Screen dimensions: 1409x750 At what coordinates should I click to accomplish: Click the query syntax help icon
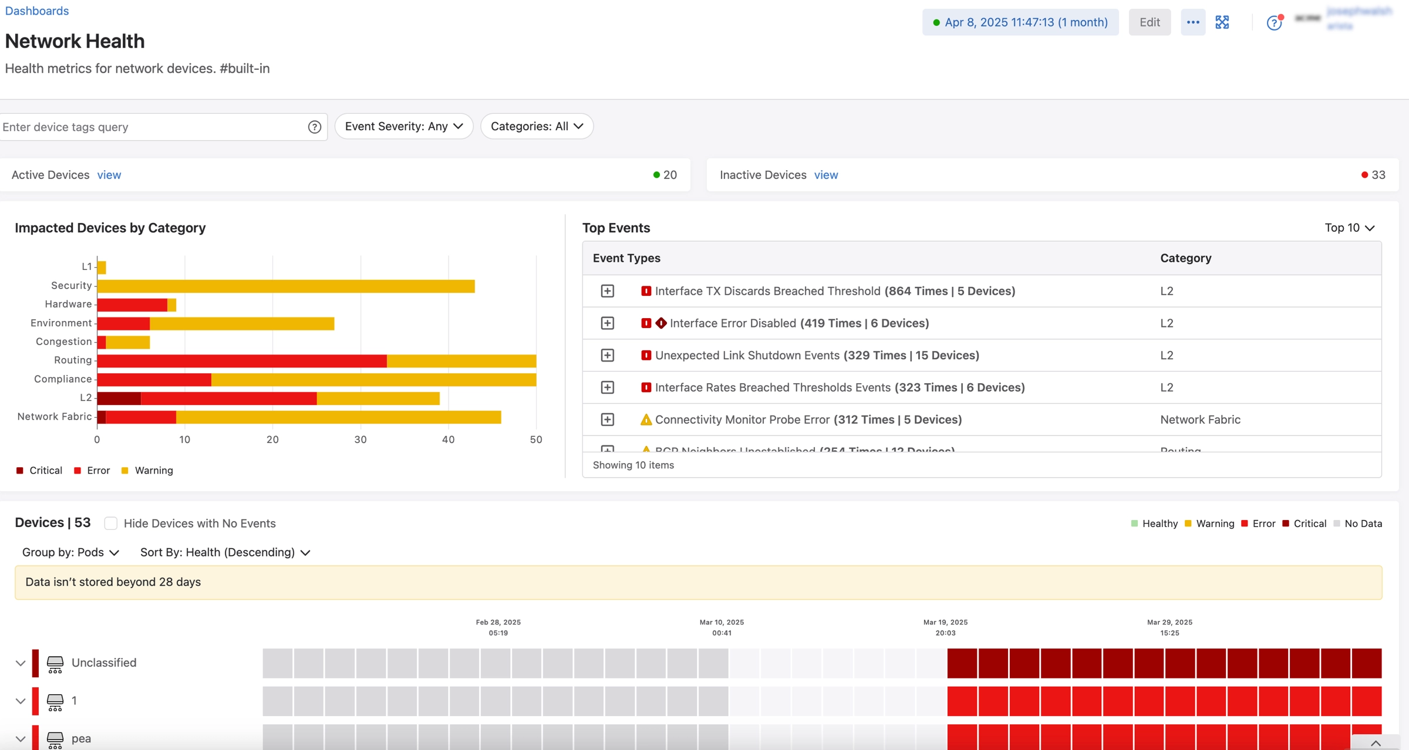(x=315, y=127)
